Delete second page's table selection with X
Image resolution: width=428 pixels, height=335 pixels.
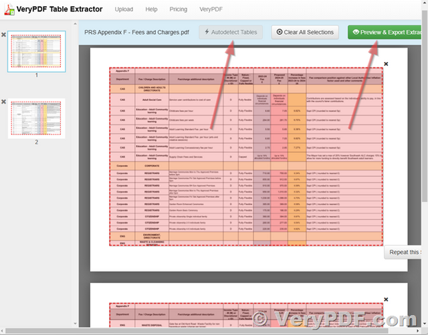[386, 300]
